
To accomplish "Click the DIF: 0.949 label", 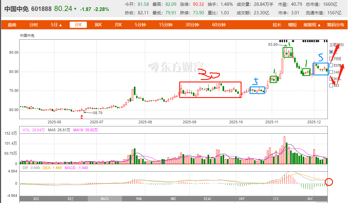I will pyautogui.click(x=31, y=168).
